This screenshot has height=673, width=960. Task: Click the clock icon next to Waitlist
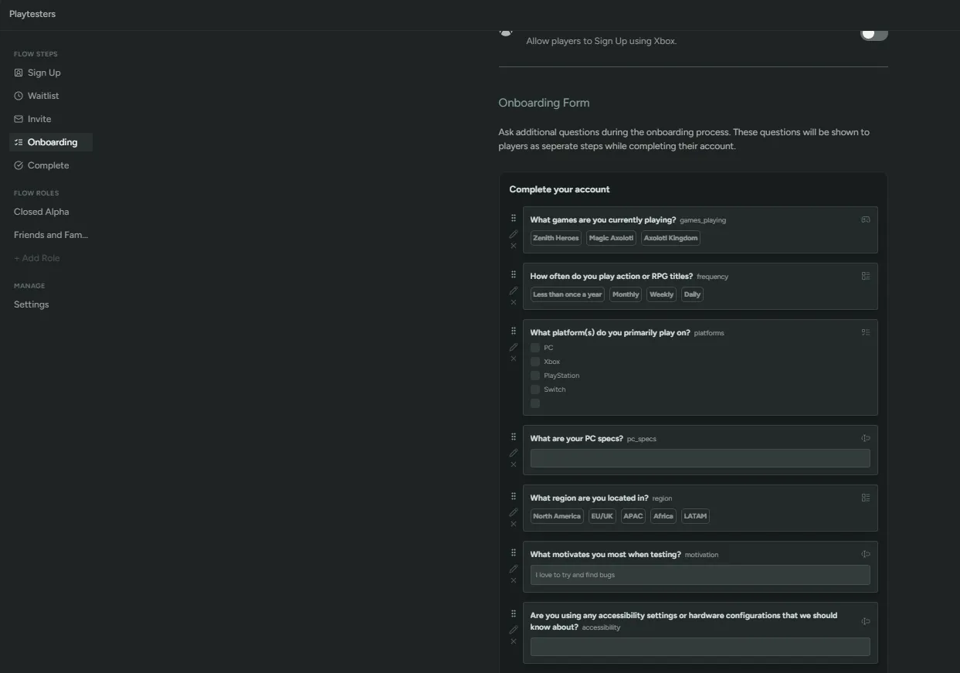18,95
